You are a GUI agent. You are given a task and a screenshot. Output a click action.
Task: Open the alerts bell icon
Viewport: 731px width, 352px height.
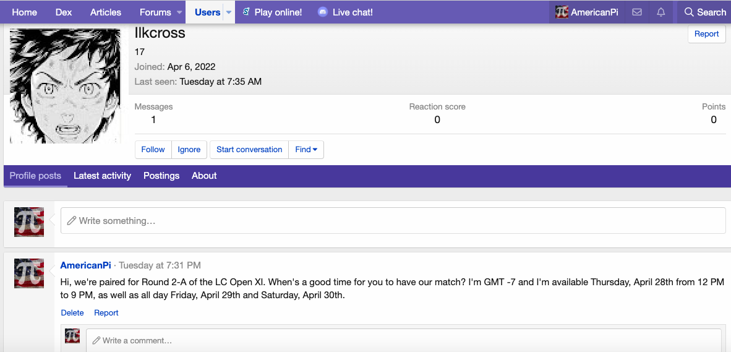[x=661, y=12]
